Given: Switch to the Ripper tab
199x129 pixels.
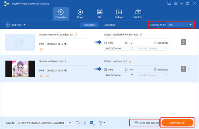Looking at the screenshot, I should pyautogui.click(x=80, y=14).
